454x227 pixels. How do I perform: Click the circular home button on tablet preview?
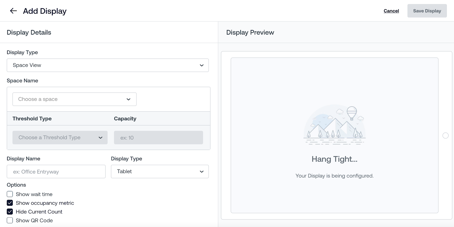tap(445, 136)
